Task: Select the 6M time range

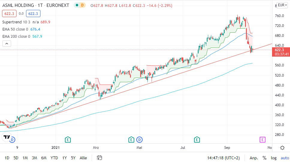Action: pos(44,158)
